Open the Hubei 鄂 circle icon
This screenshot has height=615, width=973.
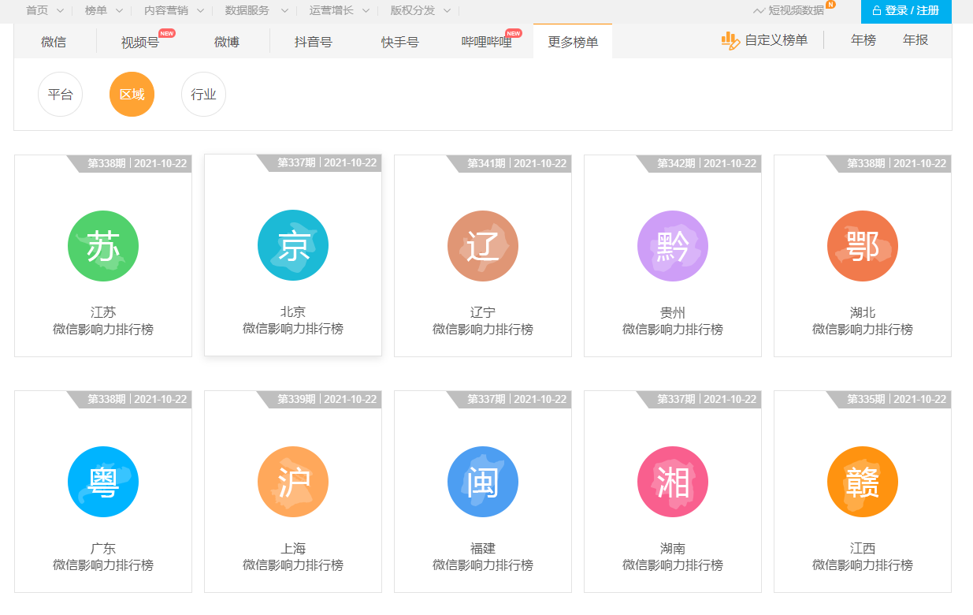click(x=863, y=246)
